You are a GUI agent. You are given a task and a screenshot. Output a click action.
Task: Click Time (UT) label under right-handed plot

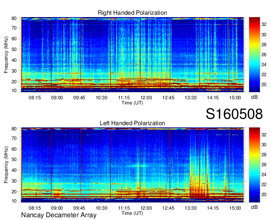coord(132,103)
